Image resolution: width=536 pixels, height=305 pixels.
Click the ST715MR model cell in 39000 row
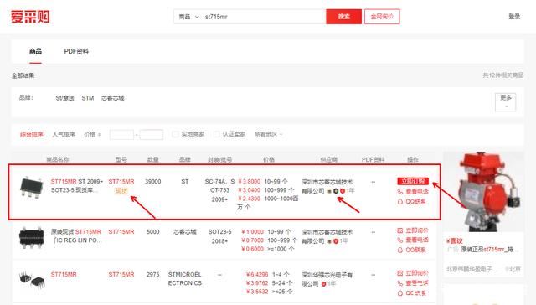point(121,182)
